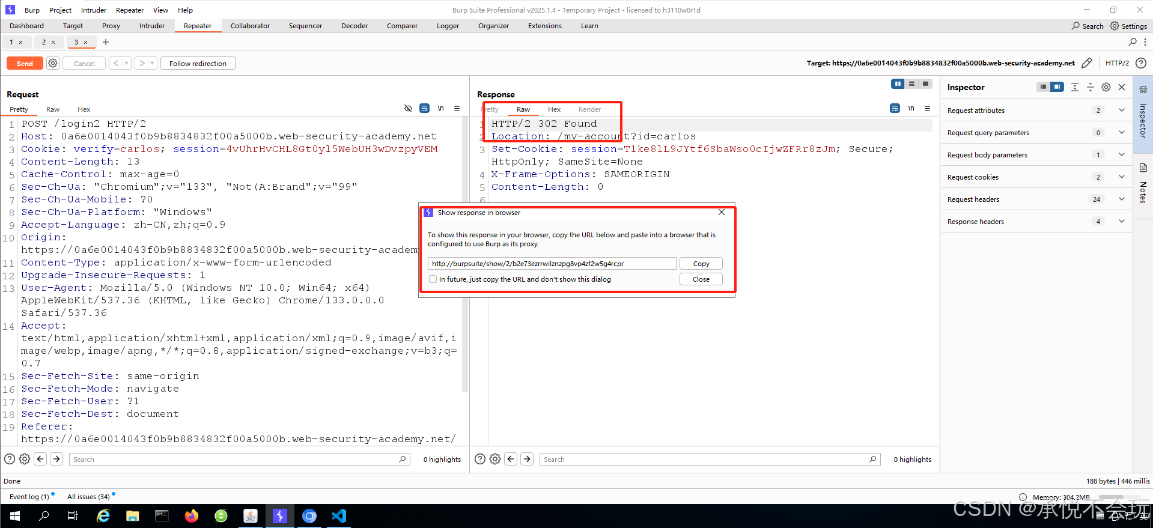Open the Notes side tab
Screen dimensions: 1153x528
coord(1143,185)
